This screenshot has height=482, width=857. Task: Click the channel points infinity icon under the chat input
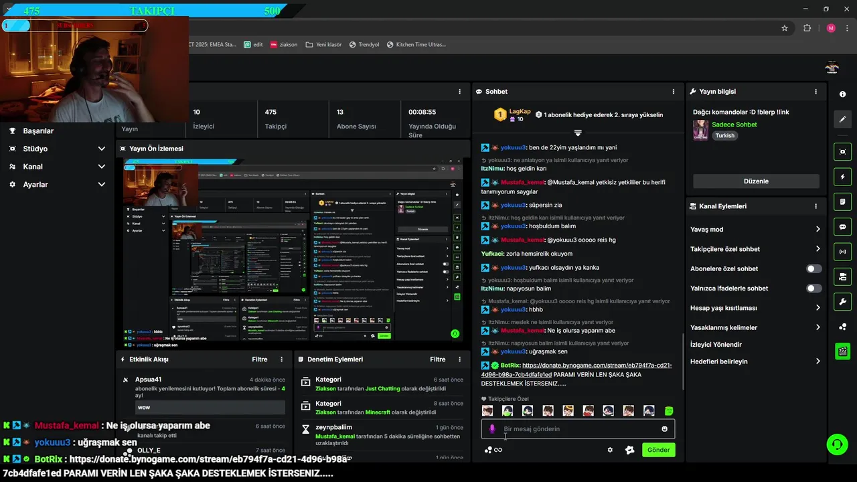pyautogui.click(x=493, y=450)
